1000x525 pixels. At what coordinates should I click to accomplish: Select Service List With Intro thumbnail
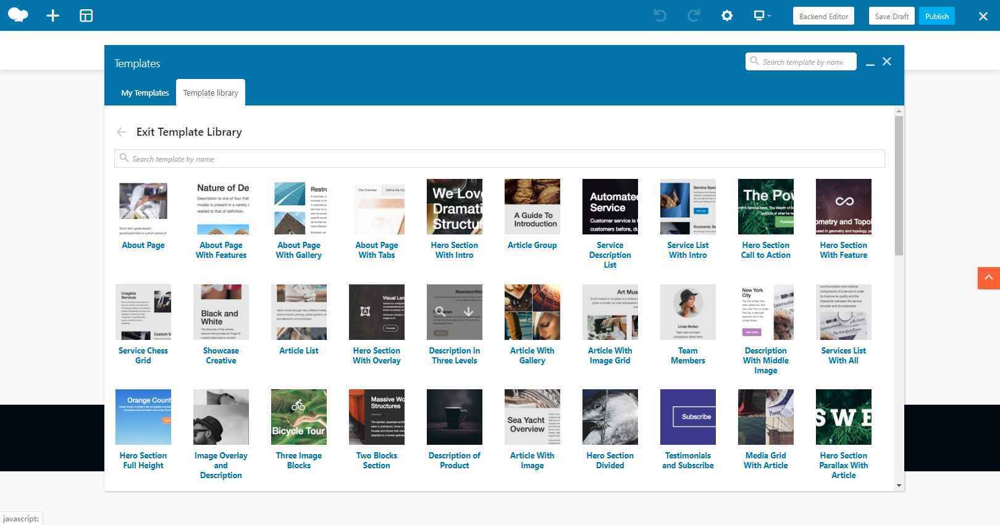coord(688,207)
